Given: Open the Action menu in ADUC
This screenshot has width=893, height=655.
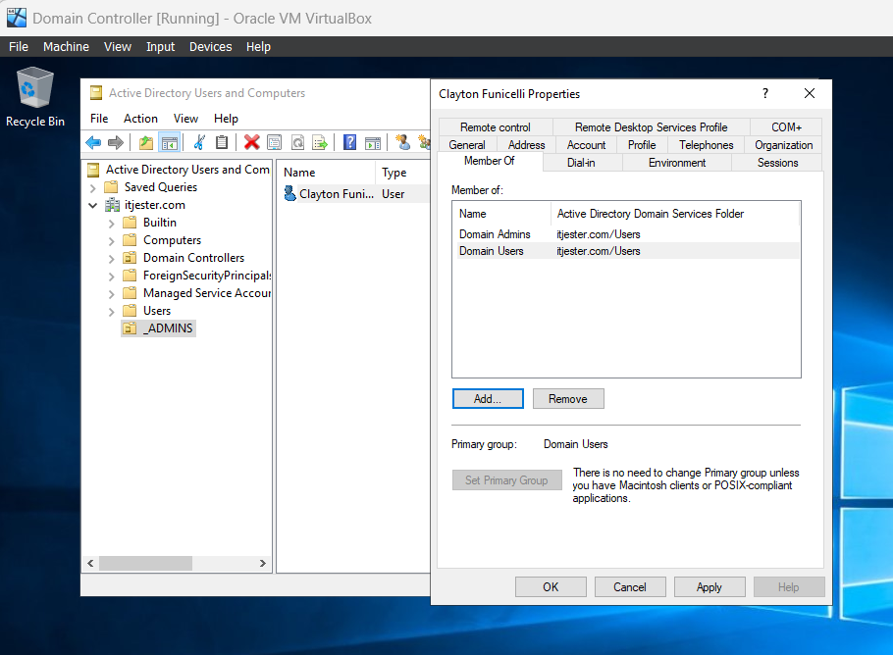Looking at the screenshot, I should 140,119.
